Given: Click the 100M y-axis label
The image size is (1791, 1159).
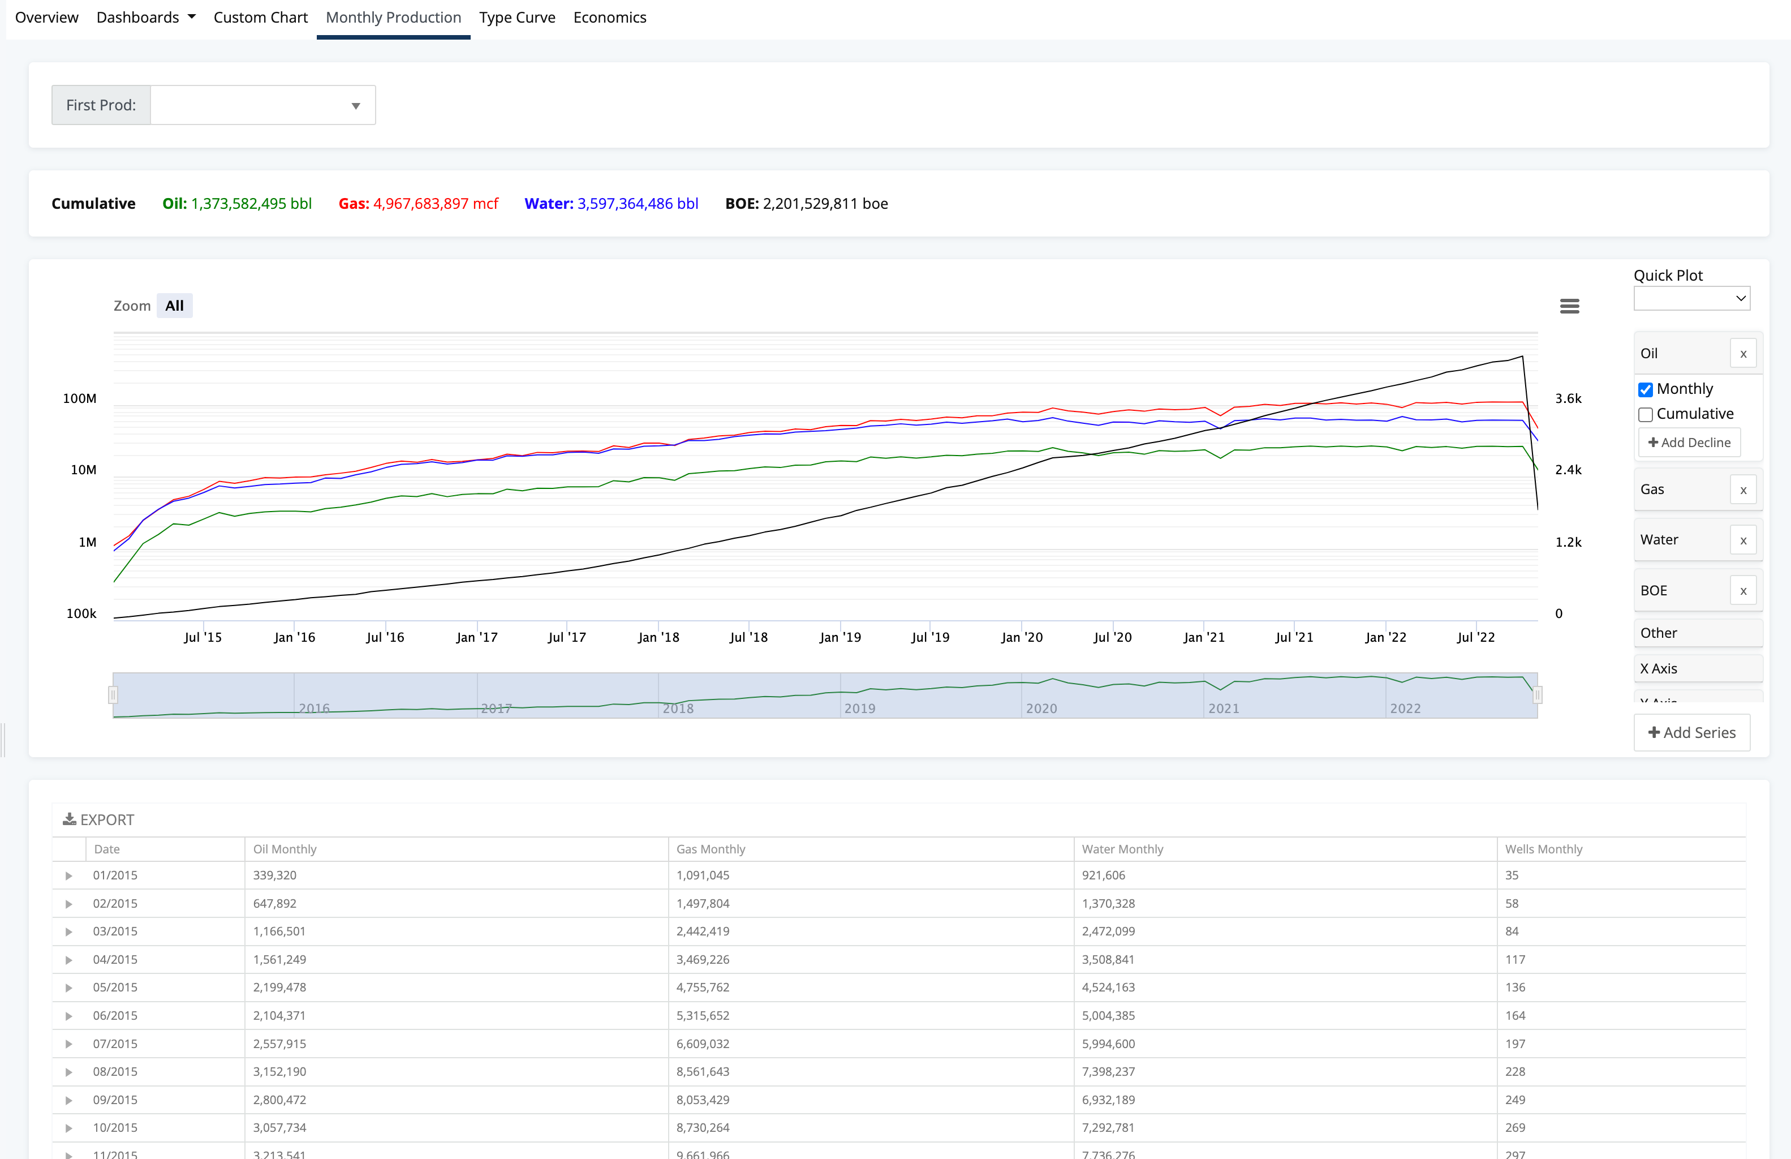Looking at the screenshot, I should pyautogui.click(x=80, y=398).
